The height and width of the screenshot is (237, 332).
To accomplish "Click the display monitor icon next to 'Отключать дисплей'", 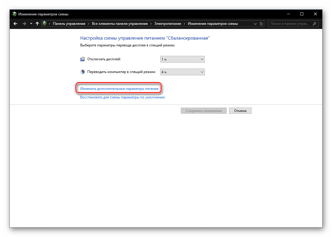I will [x=83, y=59].
